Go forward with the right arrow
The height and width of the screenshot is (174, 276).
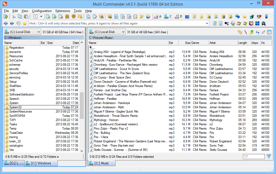[12, 23]
